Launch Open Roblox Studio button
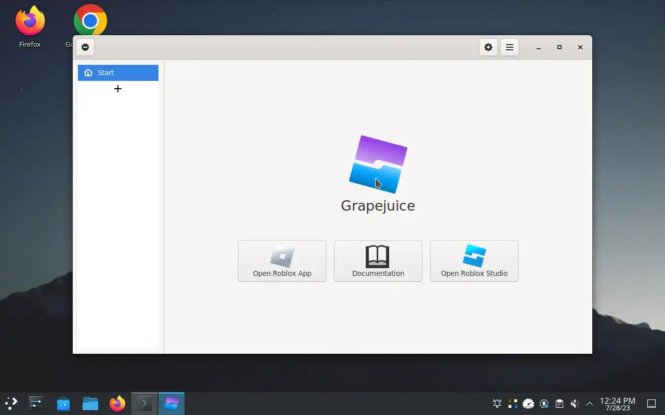This screenshot has width=665, height=415. 474,261
